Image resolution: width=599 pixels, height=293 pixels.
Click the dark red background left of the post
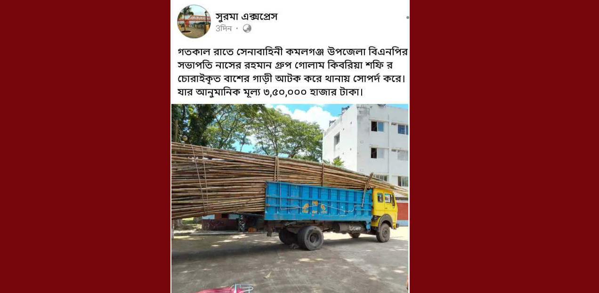[85, 146]
